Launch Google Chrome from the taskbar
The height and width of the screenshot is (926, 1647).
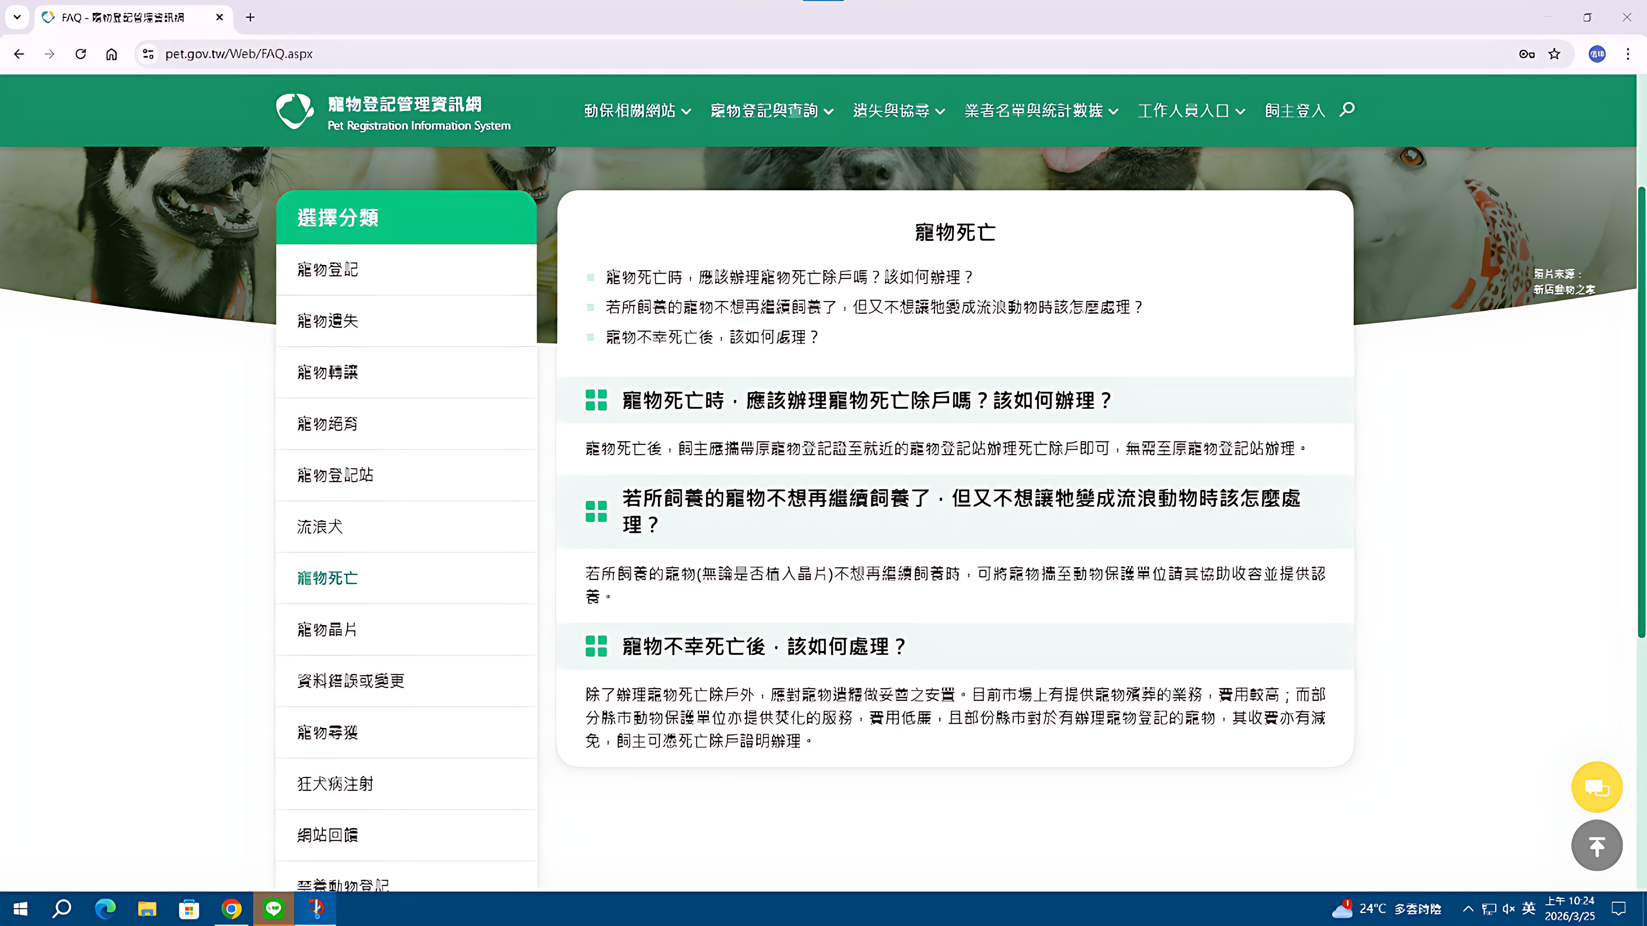point(232,909)
